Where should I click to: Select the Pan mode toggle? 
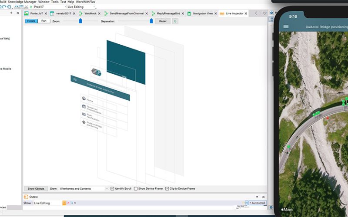[x=44, y=21]
